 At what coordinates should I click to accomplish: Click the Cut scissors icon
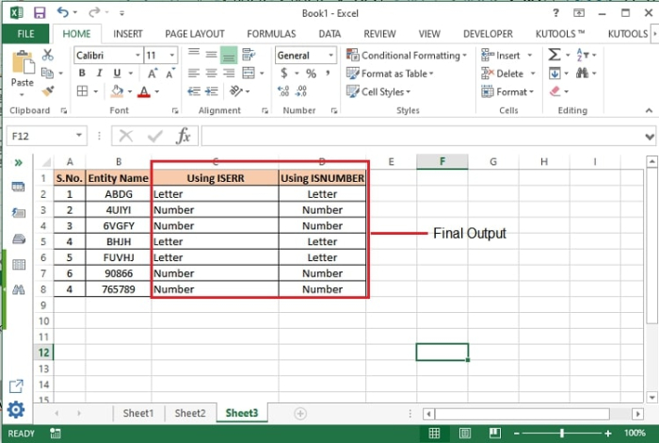point(48,56)
